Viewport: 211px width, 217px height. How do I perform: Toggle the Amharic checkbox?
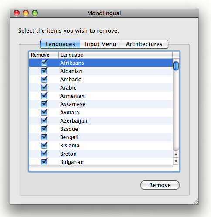44,80
